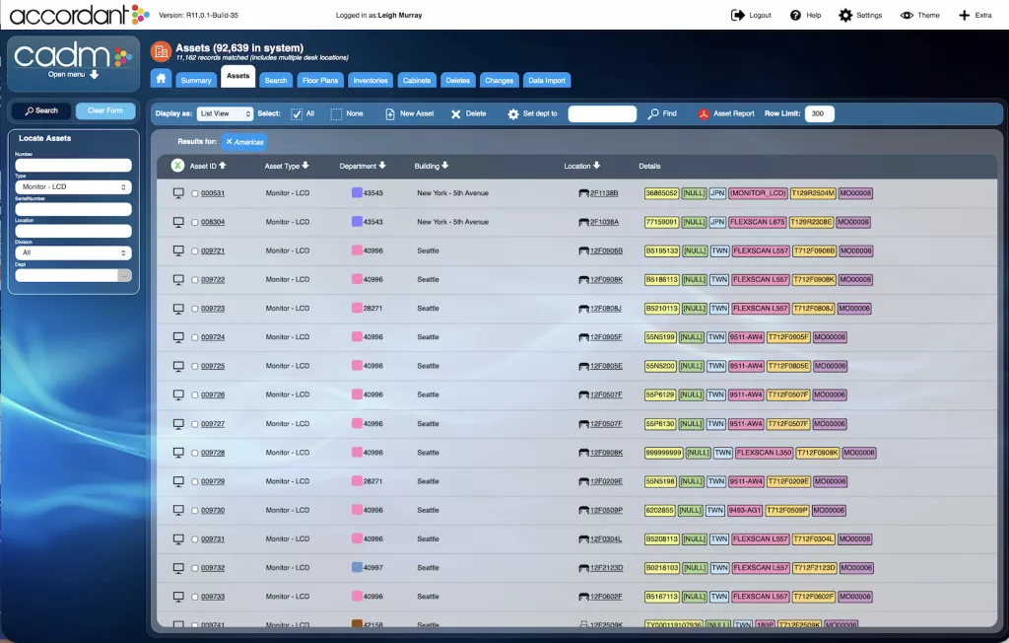This screenshot has width=1009, height=643.
Task: Click dept browse ellipsis button
Action: pyautogui.click(x=125, y=276)
